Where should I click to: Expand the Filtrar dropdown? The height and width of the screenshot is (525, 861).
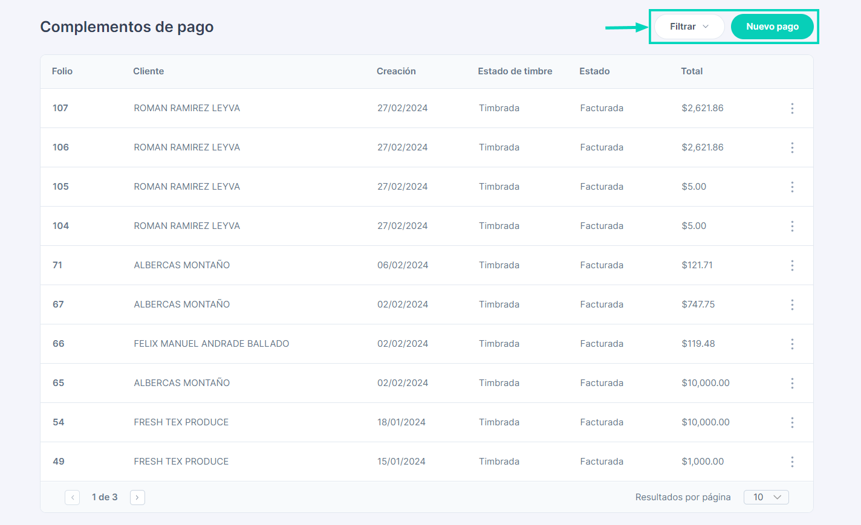(689, 27)
